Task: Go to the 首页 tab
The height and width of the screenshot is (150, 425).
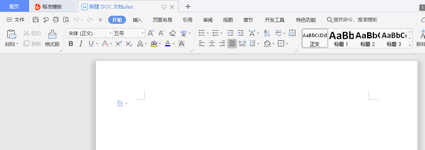Action: 14,6
